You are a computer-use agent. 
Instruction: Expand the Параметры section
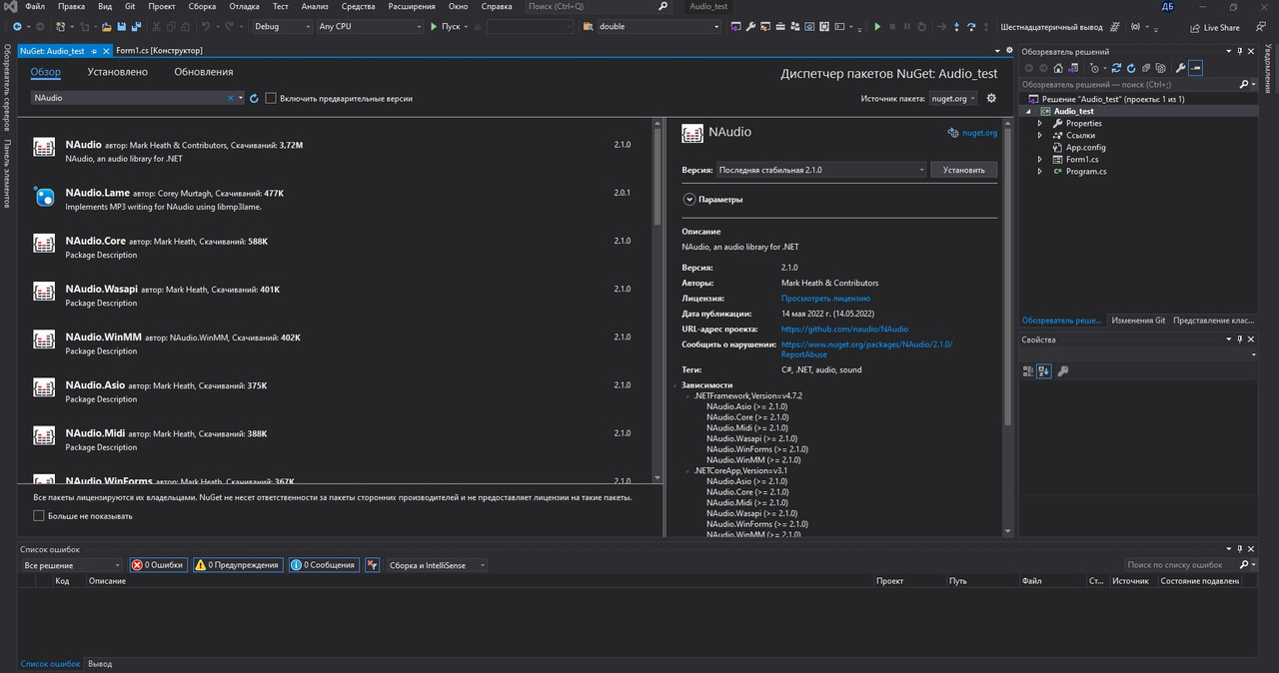689,199
